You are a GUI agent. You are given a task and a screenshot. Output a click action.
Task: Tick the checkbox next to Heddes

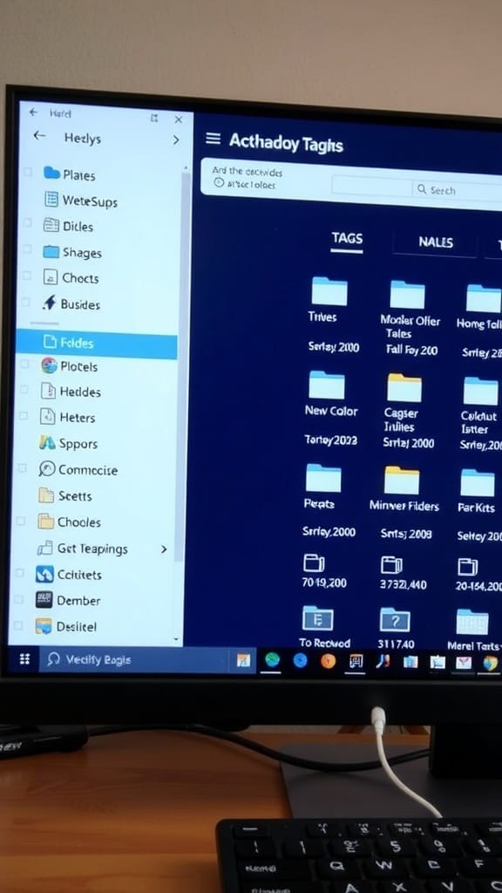click(24, 390)
